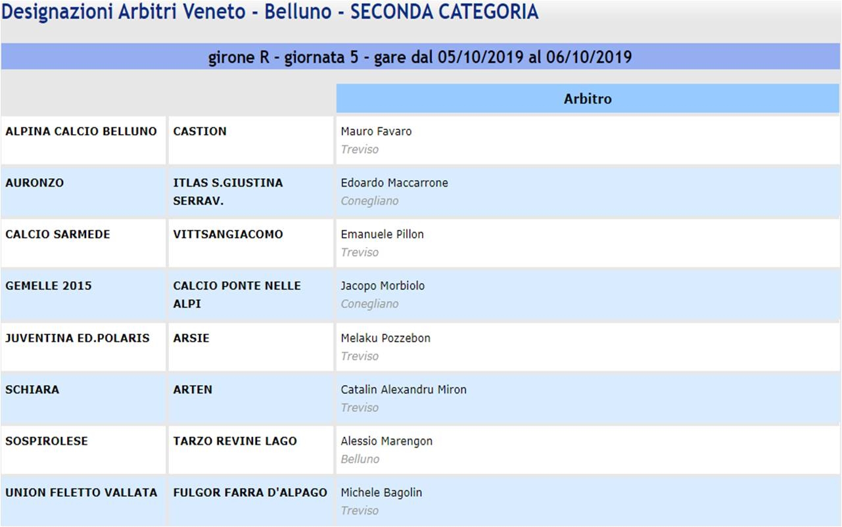Select ITLAS S.GIUSTINA SERRAV. team
The width and height of the screenshot is (842, 527).
coord(228,192)
